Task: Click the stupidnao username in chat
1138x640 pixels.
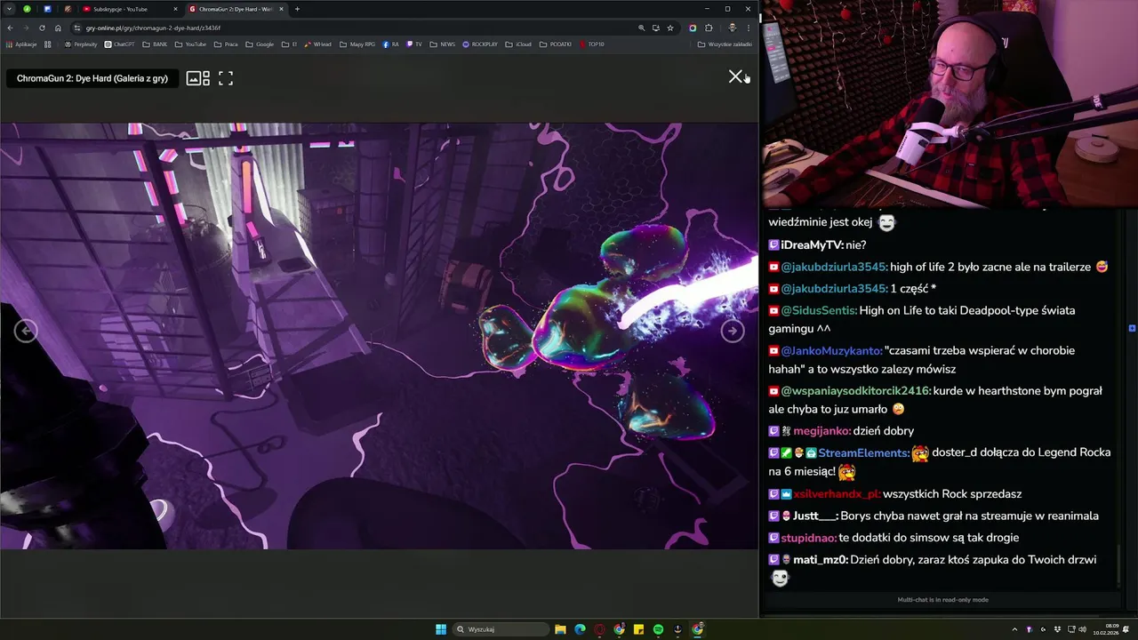Action: pos(808,538)
